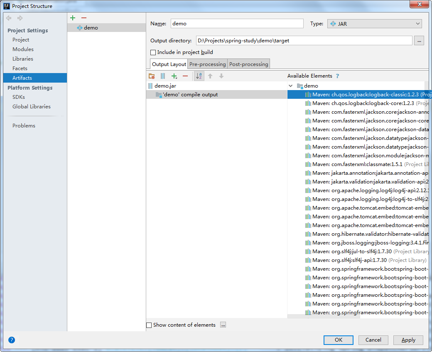Screen dimensions: 432x352
Task: Select 'demo' compile output entry
Action: [x=216, y=95]
